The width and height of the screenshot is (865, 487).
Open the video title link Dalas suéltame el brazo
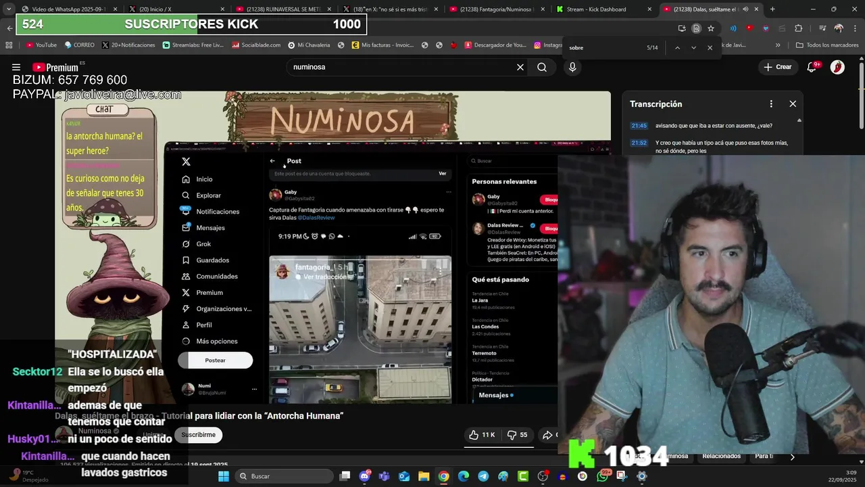coord(199,416)
